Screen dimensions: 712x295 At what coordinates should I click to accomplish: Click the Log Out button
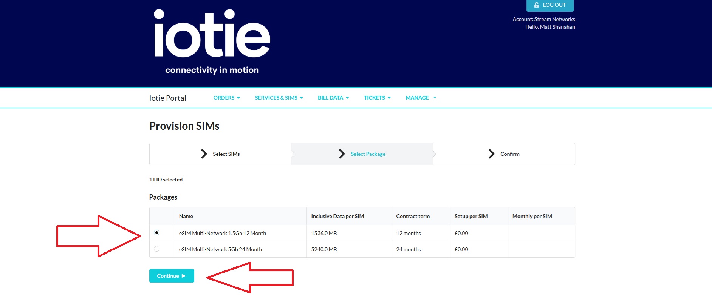click(550, 5)
